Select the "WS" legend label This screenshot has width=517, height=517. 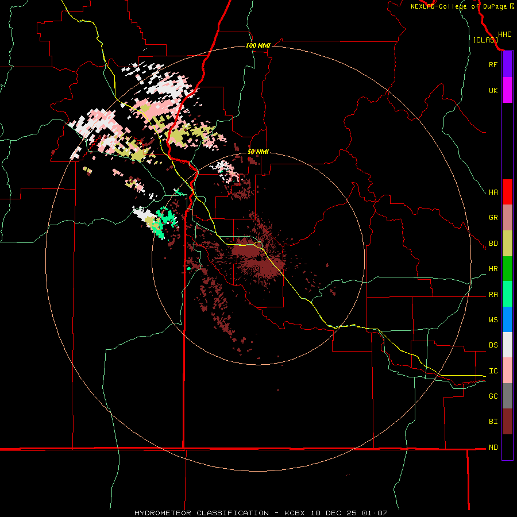pos(493,319)
